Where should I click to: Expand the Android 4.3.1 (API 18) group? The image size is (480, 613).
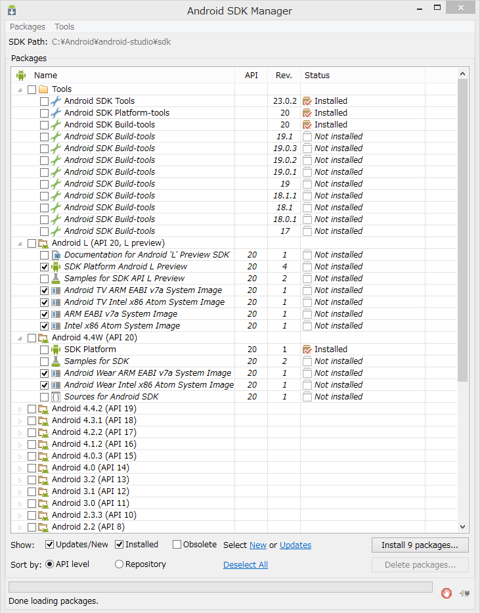pos(20,421)
